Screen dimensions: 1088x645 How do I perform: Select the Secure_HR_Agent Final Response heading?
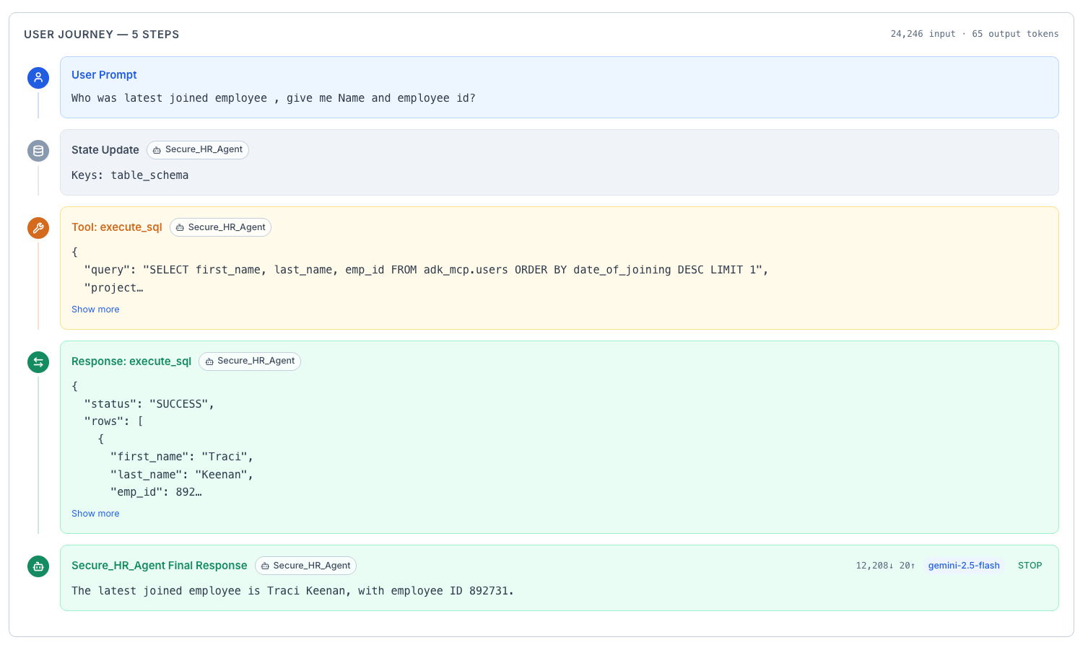click(x=159, y=566)
